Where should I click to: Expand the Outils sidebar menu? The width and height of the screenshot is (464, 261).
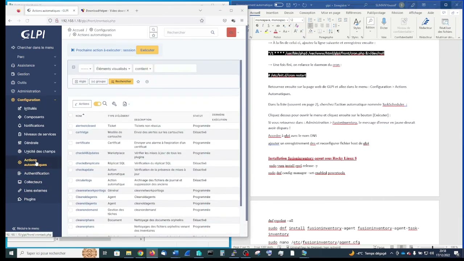click(33, 83)
